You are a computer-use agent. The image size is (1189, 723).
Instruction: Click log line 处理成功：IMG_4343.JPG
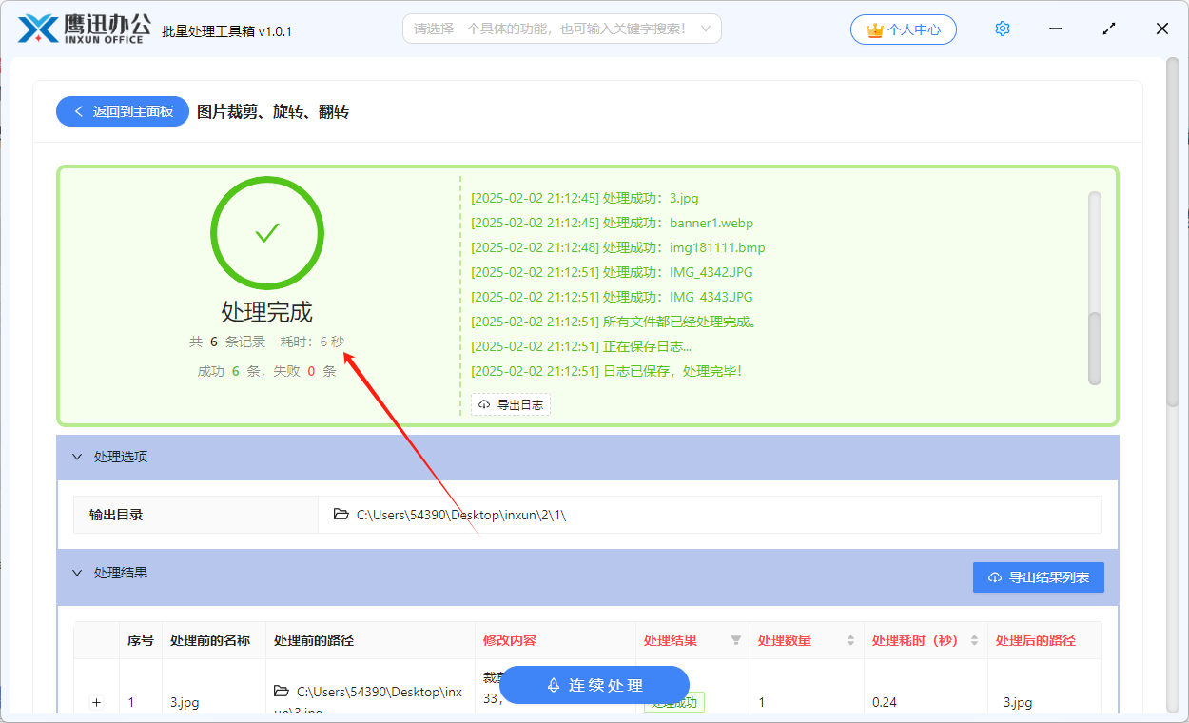coord(612,297)
